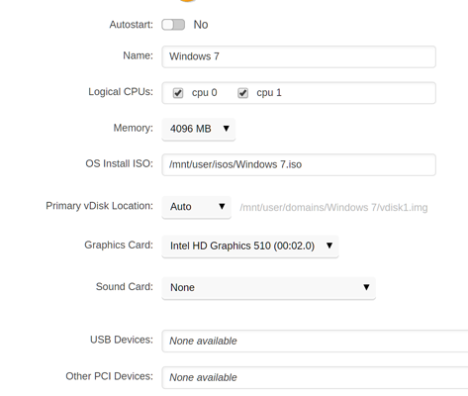Click the Name field containing Windows 7

(x=299, y=56)
